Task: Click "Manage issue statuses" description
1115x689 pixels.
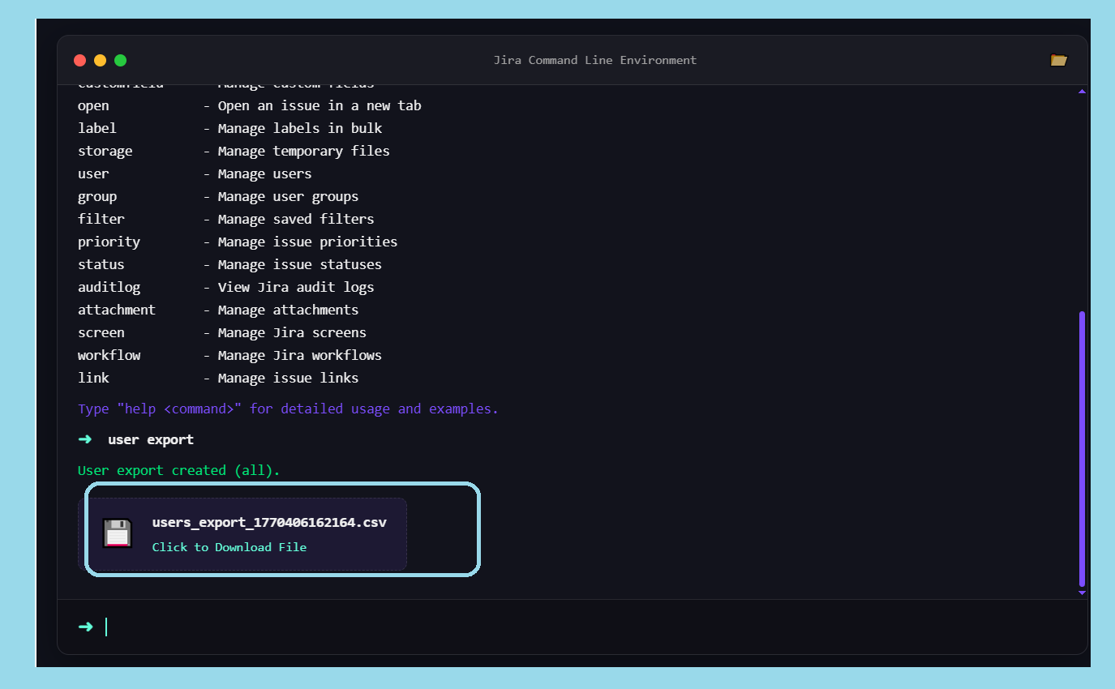Action: pos(300,264)
